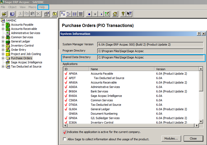Viewport: 207px width, 145px height.
Task: Click the Properties toolbar icon
Action: click(x=47, y=14)
